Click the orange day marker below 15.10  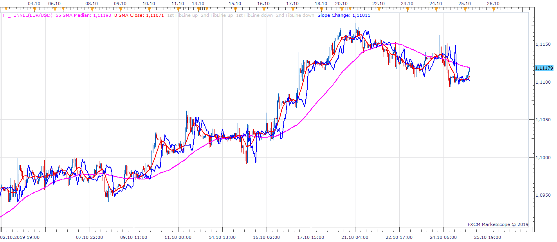pyautogui.click(x=235, y=9)
